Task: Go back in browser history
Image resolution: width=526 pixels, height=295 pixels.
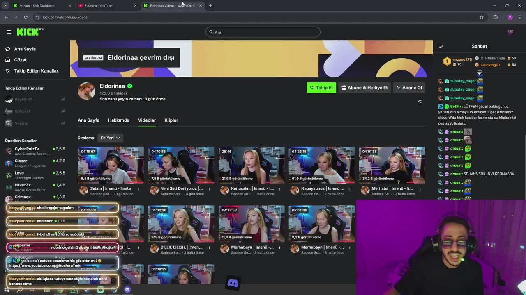Action: 6,17
